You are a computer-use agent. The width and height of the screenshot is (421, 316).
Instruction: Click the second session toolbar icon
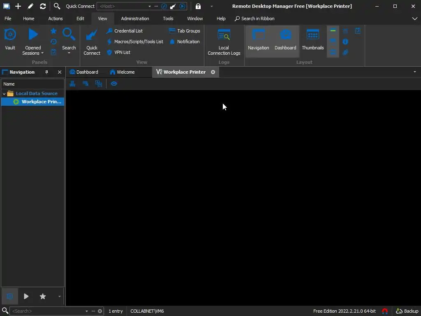point(86,84)
